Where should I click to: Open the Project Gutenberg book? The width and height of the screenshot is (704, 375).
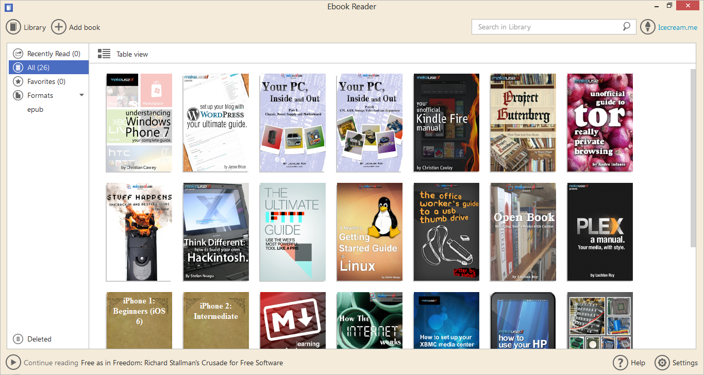[523, 123]
